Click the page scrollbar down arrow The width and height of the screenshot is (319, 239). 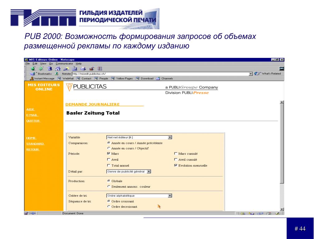tap(282, 209)
